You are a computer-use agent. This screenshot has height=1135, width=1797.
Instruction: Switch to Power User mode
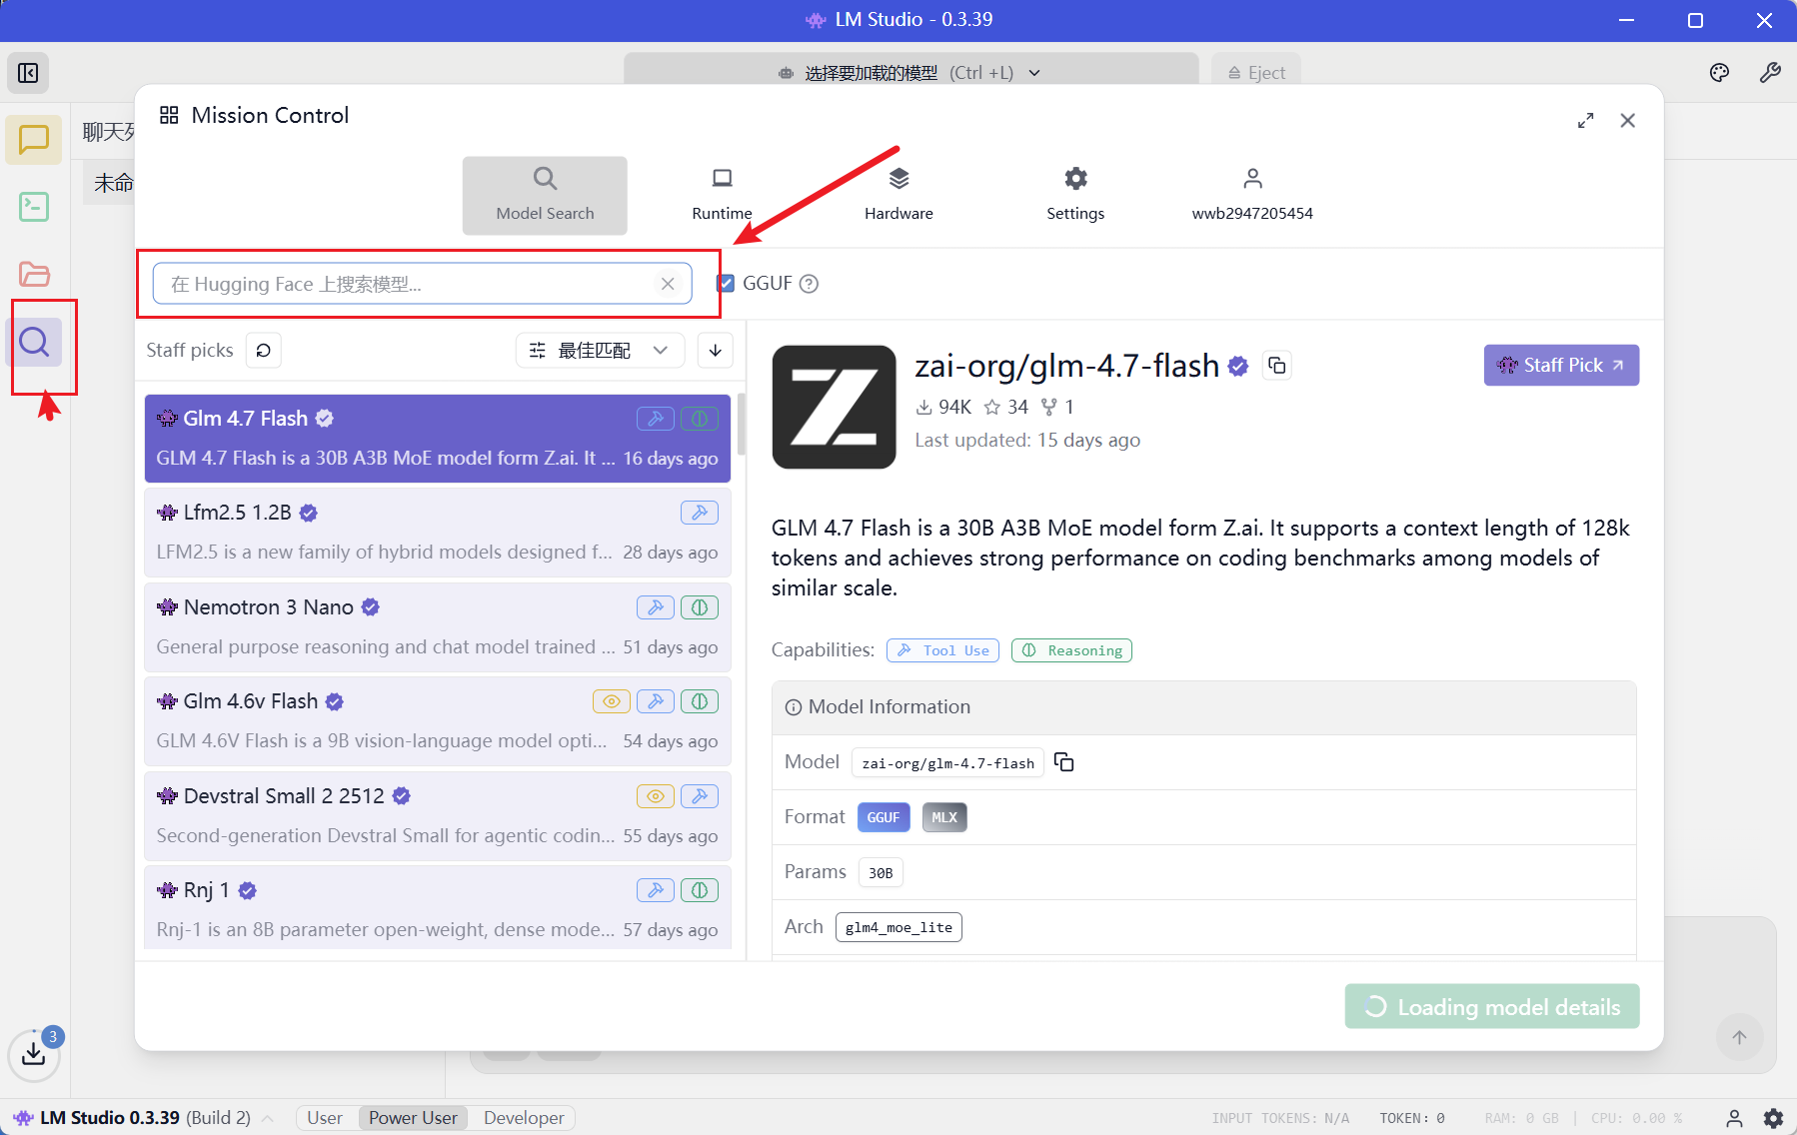point(413,1118)
